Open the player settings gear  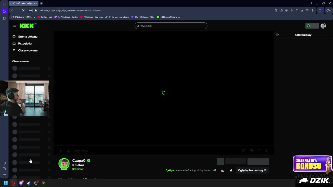266,151
